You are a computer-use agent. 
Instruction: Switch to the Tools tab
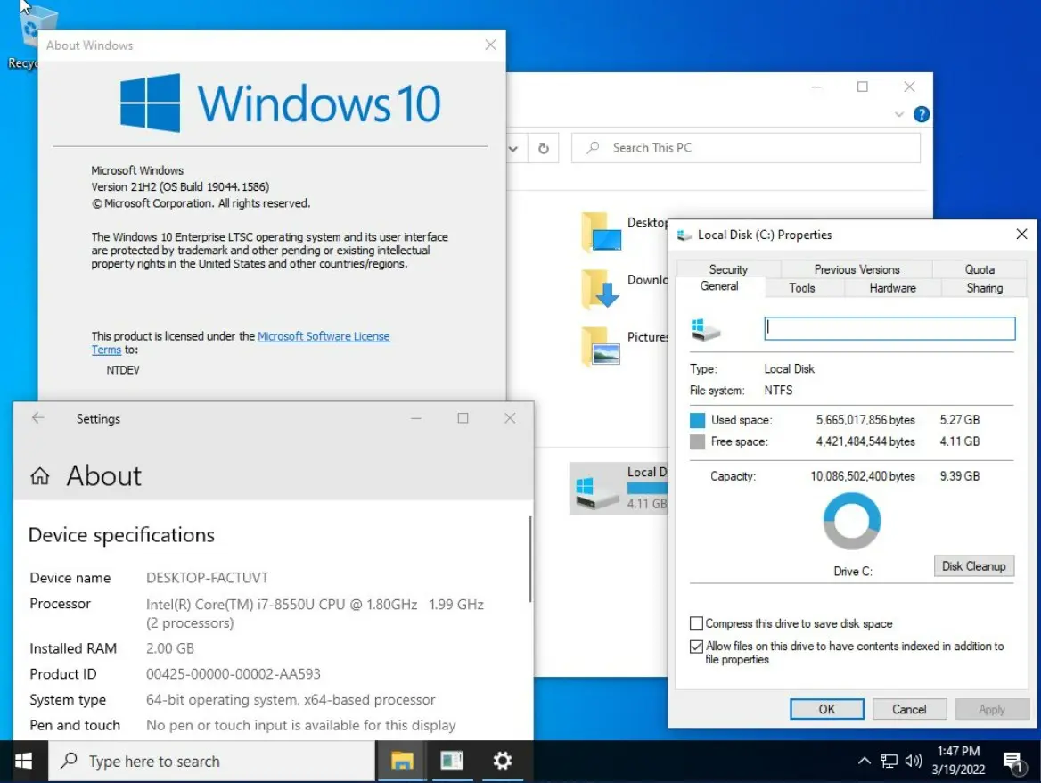pyautogui.click(x=802, y=287)
